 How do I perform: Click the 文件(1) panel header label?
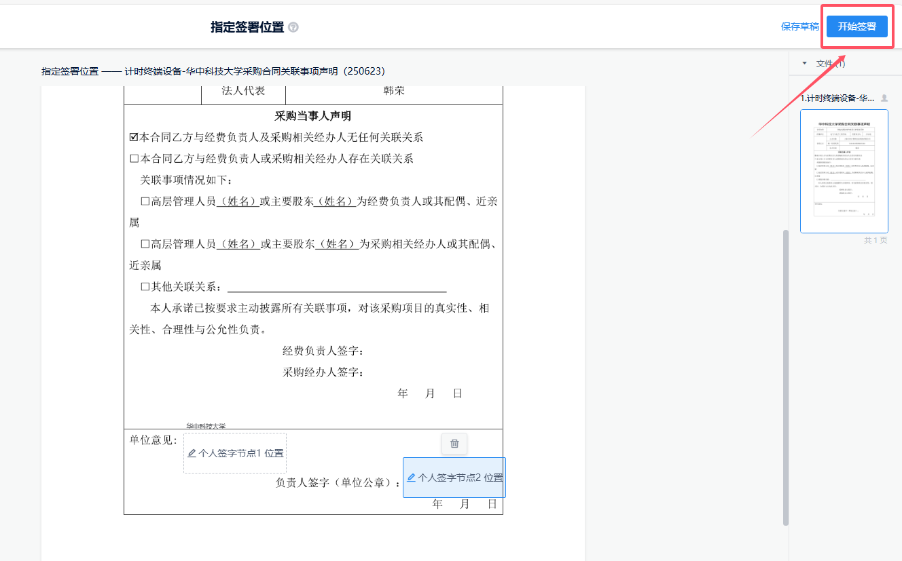[830, 63]
